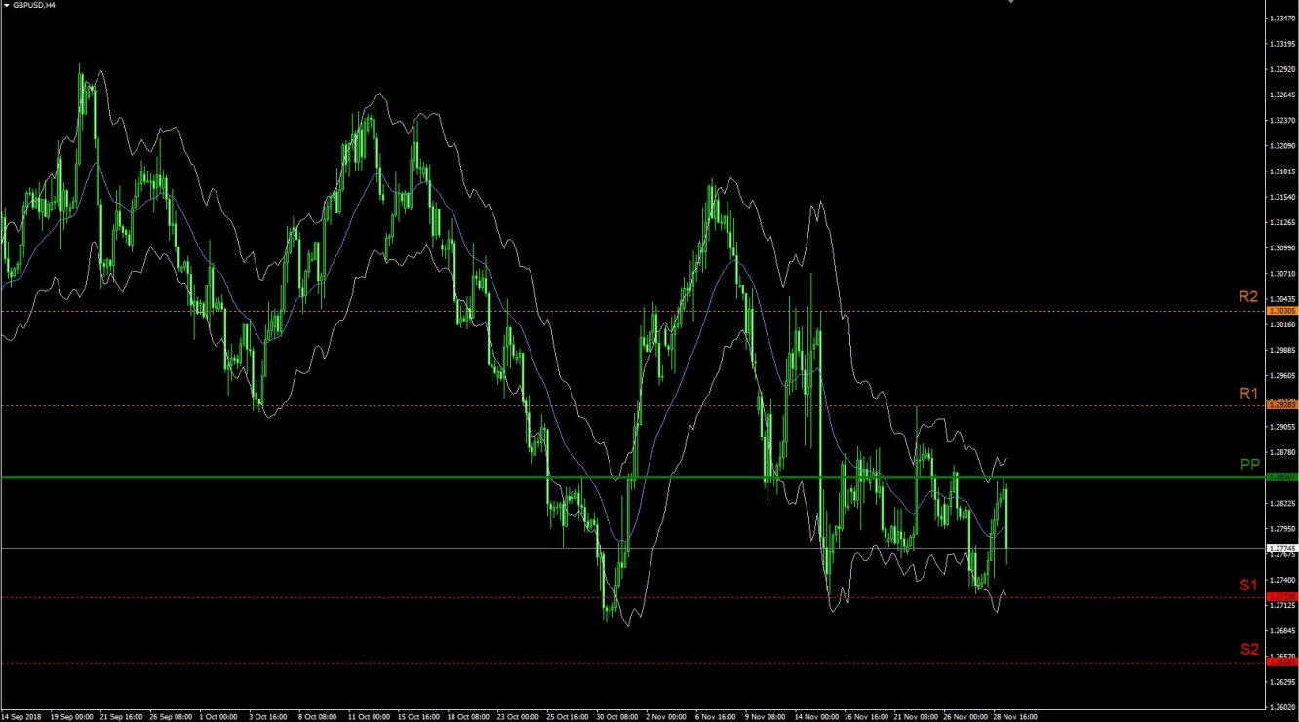Click the 1.27745 current price tag
The height and width of the screenshot is (722, 1299).
pyautogui.click(x=1281, y=549)
